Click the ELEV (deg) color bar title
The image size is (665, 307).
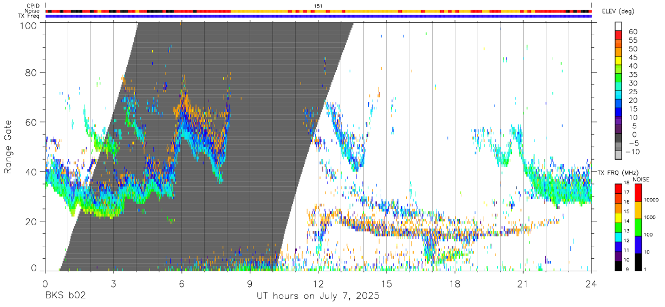click(619, 11)
